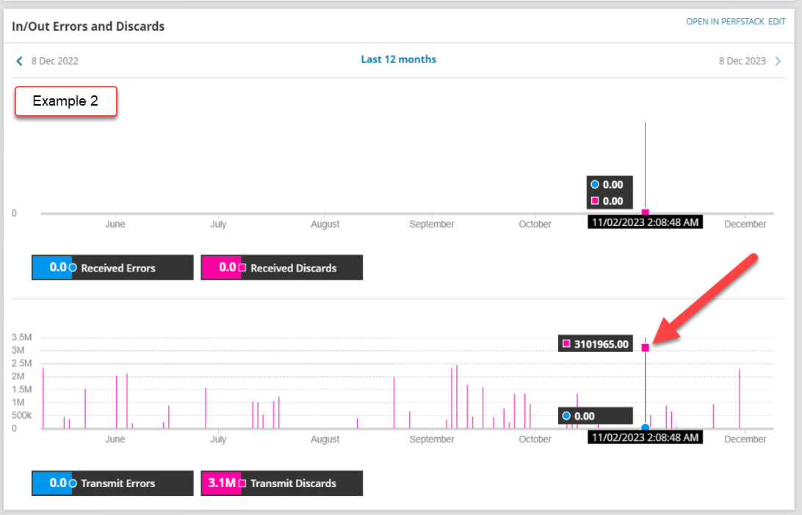Click the 3.5M axis label

pos(21,337)
